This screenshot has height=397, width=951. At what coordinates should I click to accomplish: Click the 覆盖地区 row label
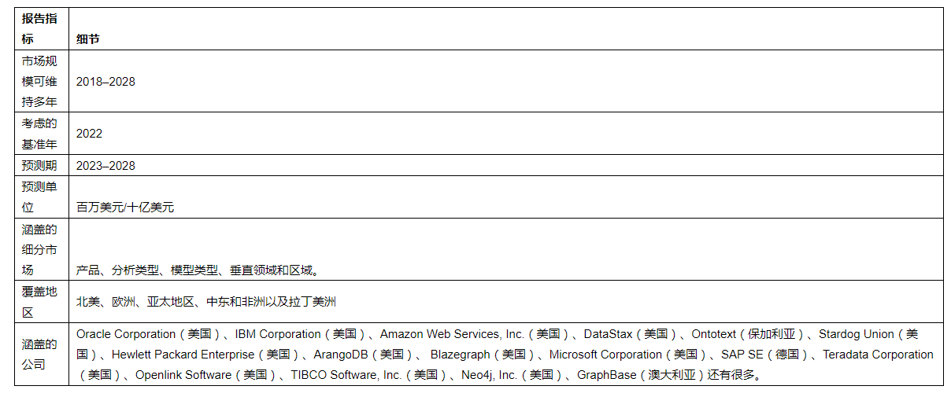39,302
